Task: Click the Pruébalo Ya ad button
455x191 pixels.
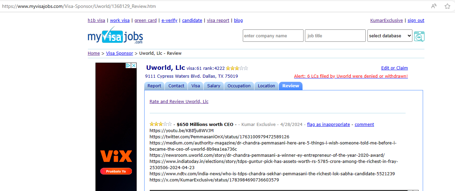Action: 116,171
